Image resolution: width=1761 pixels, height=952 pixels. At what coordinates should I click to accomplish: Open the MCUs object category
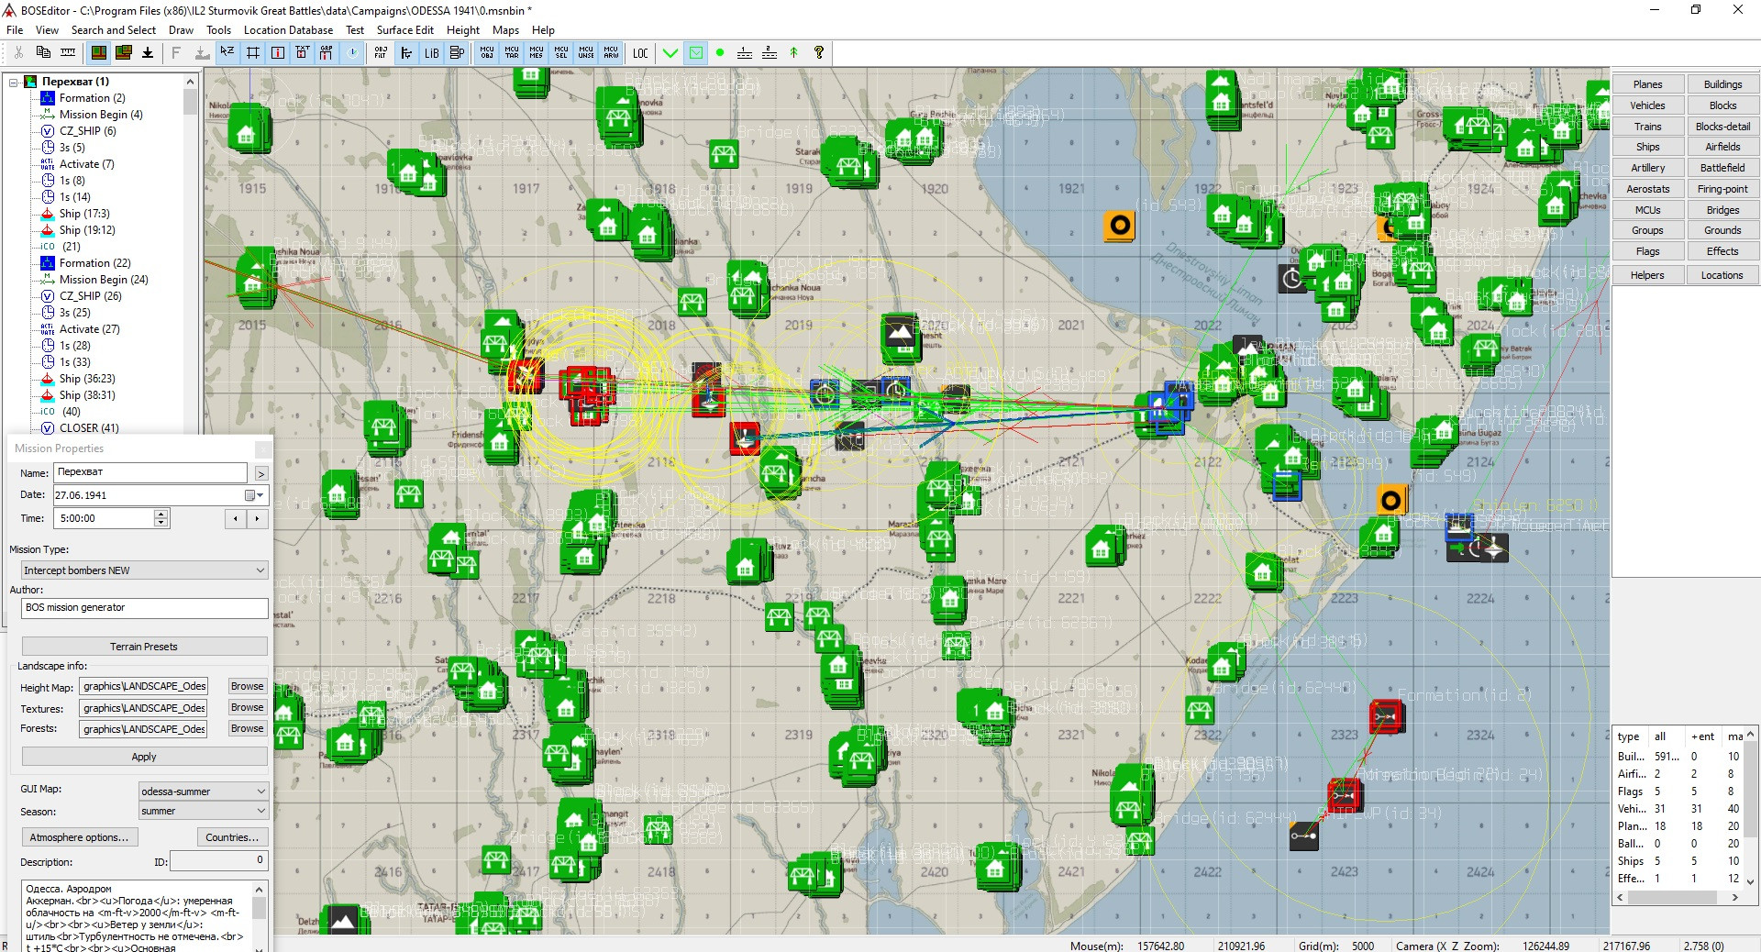tap(1647, 210)
